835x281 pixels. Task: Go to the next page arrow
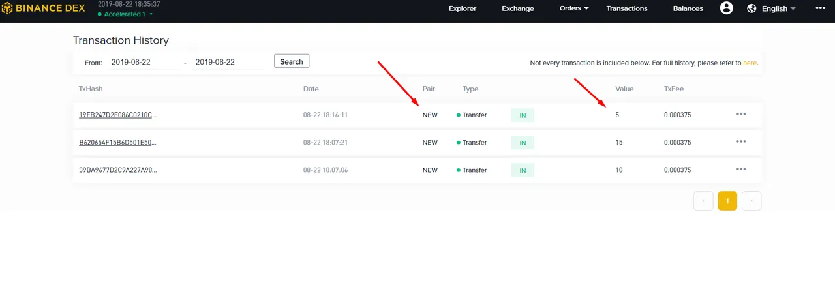751,201
